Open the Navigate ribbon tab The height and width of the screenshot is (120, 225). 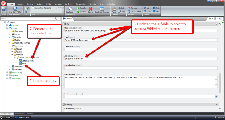click(x=20, y=4)
